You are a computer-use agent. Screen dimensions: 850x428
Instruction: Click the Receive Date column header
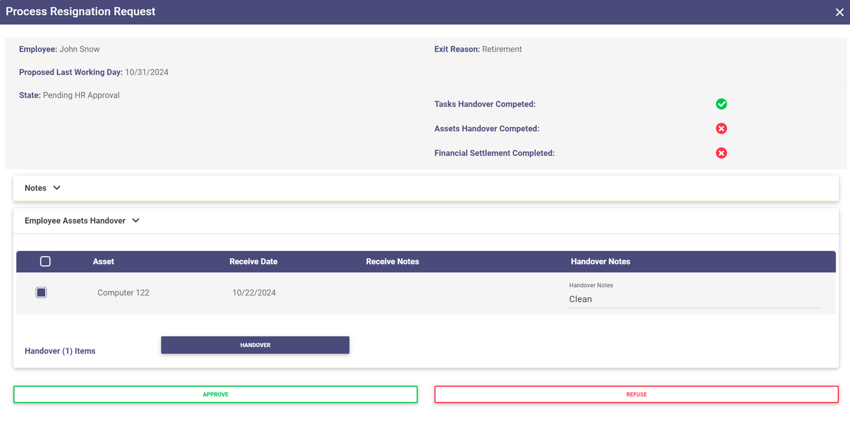[x=253, y=262]
